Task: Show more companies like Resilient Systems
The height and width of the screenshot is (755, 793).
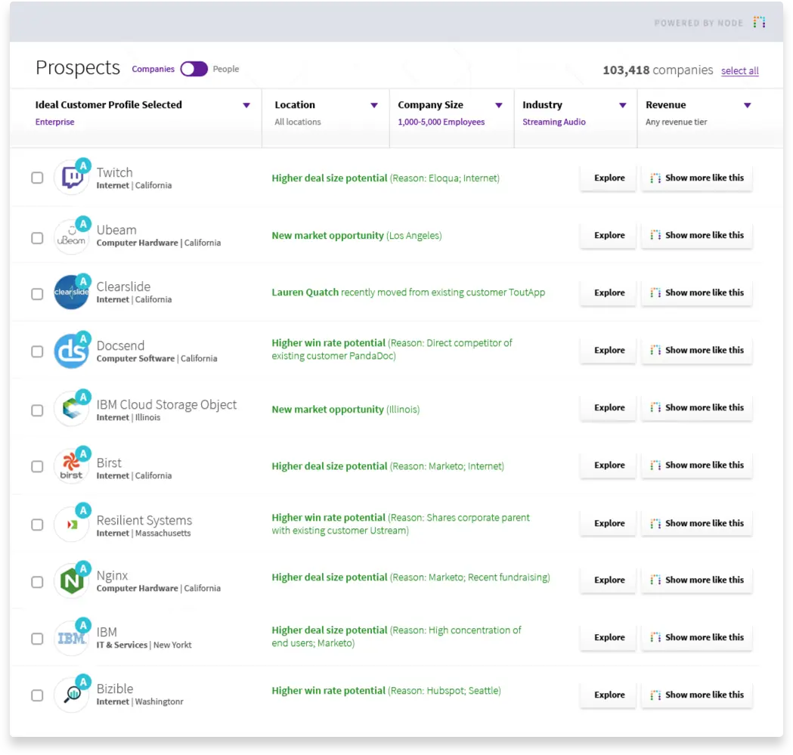Action: pyautogui.click(x=697, y=524)
